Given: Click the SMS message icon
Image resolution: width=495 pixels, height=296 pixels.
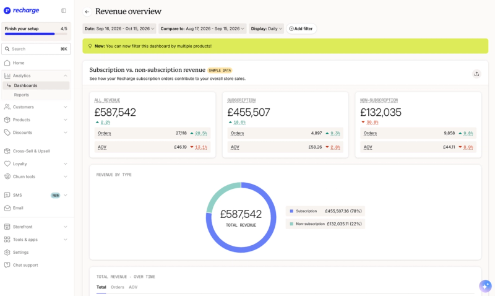Looking at the screenshot, I should [7, 195].
